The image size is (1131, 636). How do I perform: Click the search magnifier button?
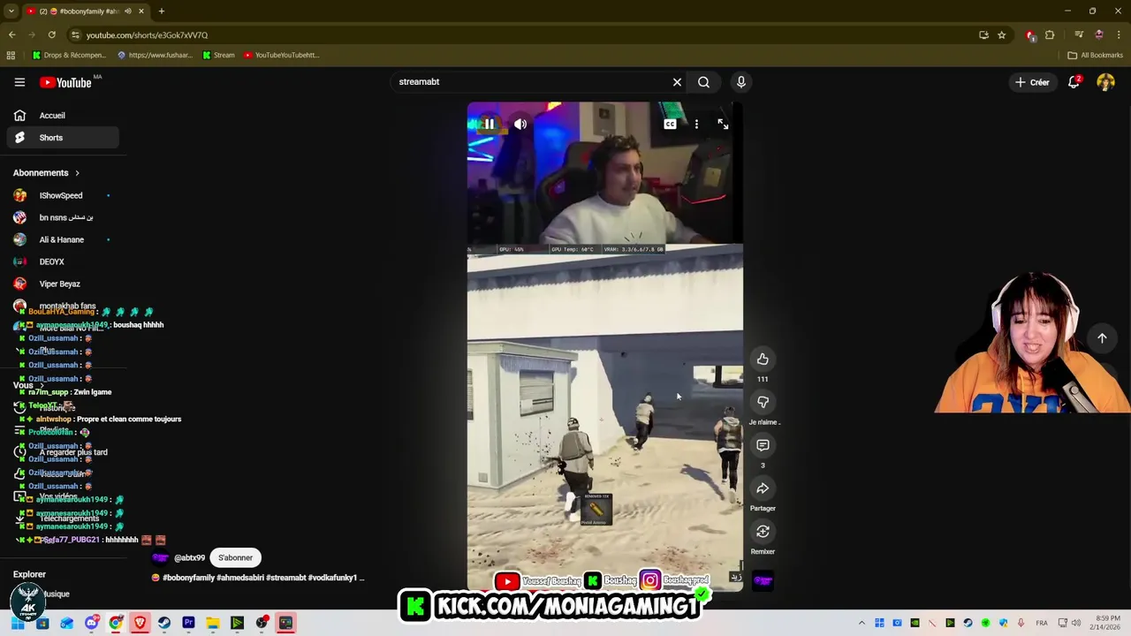tap(703, 82)
